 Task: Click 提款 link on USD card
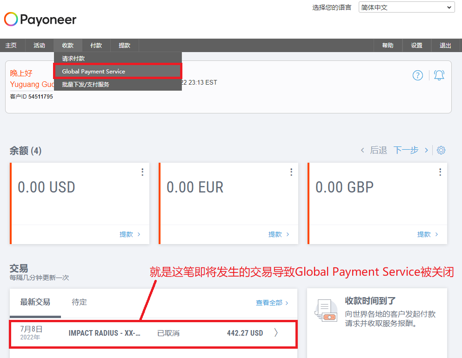pos(130,234)
